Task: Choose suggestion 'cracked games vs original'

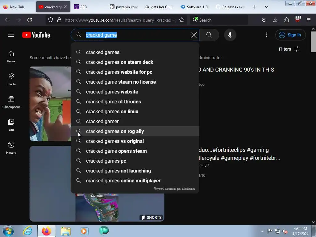Action: 135,141
